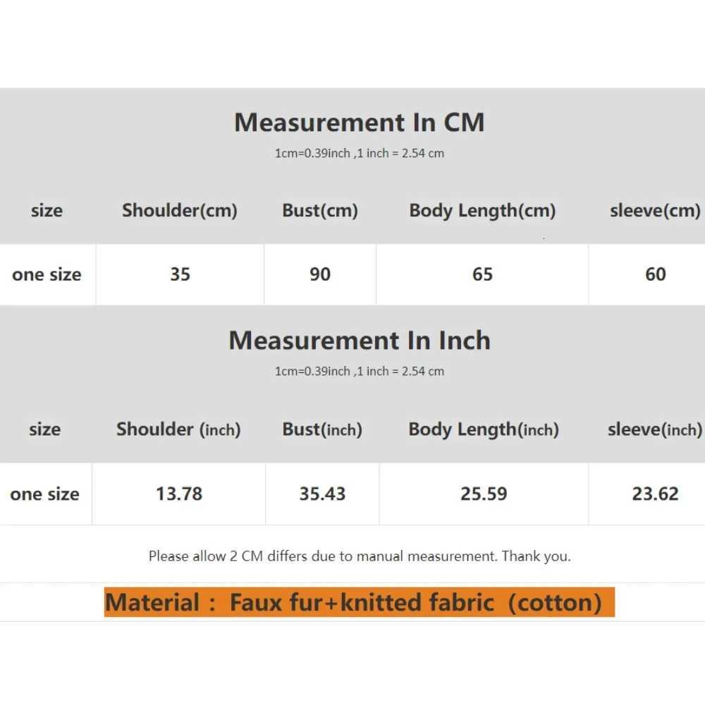The width and height of the screenshot is (705, 705).
Task: Select the 23.62 sleeve inch value
Action: [x=655, y=493]
